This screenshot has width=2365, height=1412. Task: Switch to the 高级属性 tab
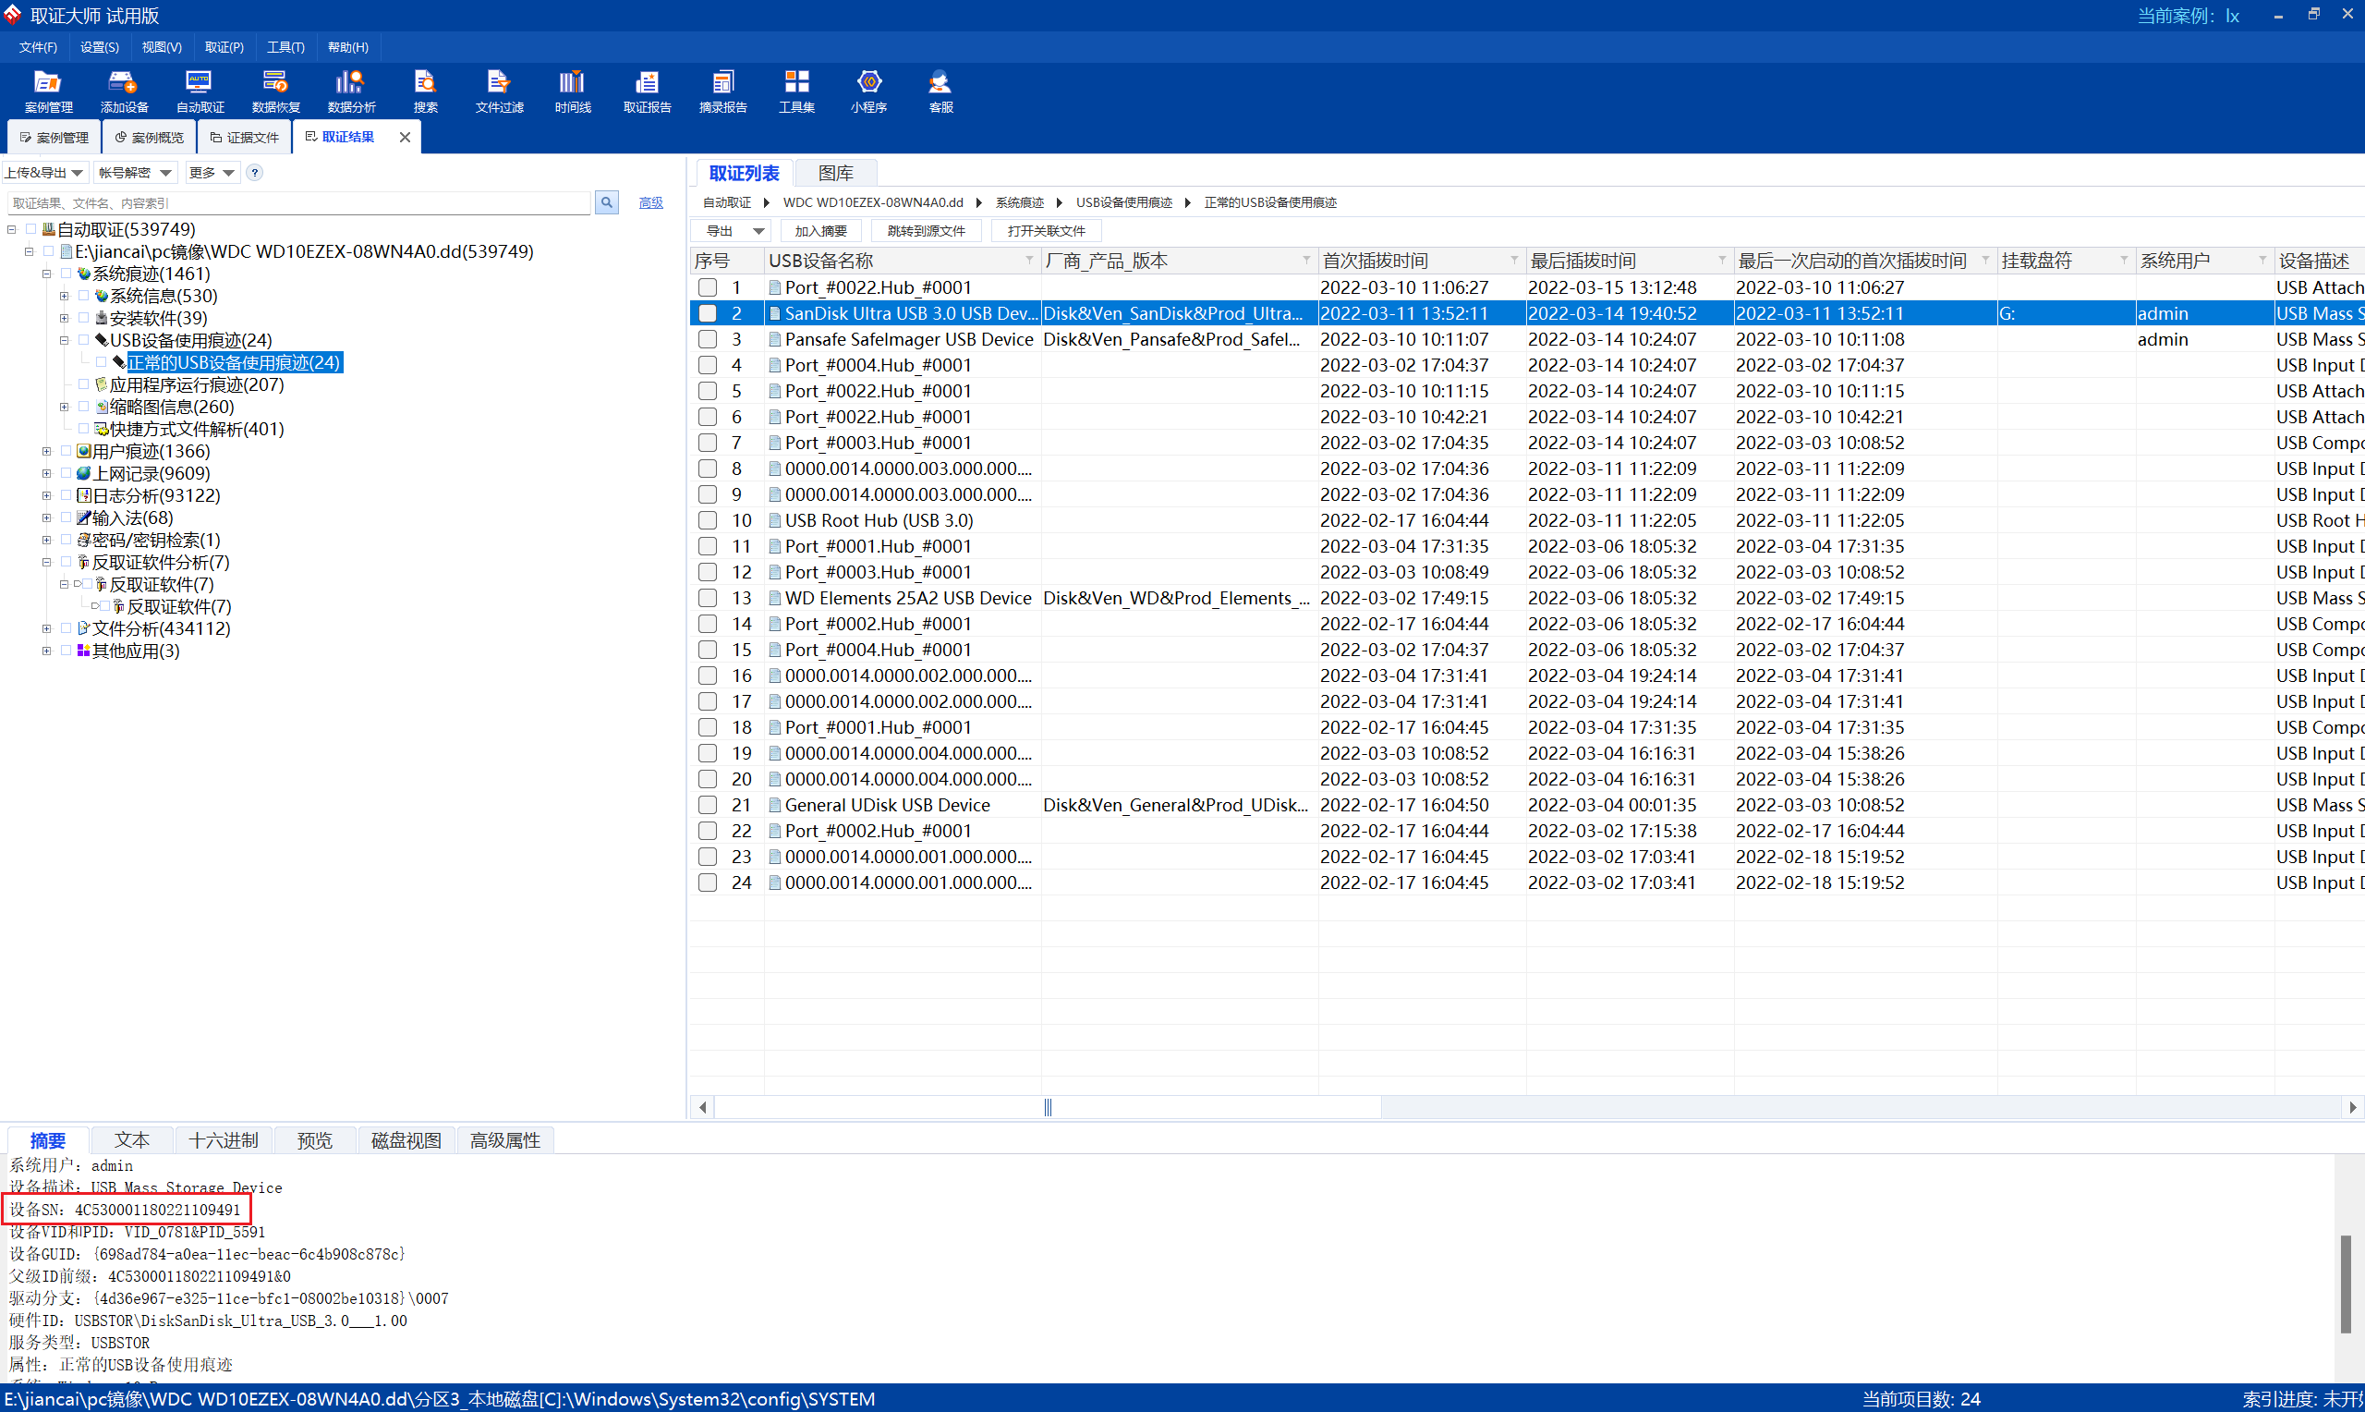505,1141
